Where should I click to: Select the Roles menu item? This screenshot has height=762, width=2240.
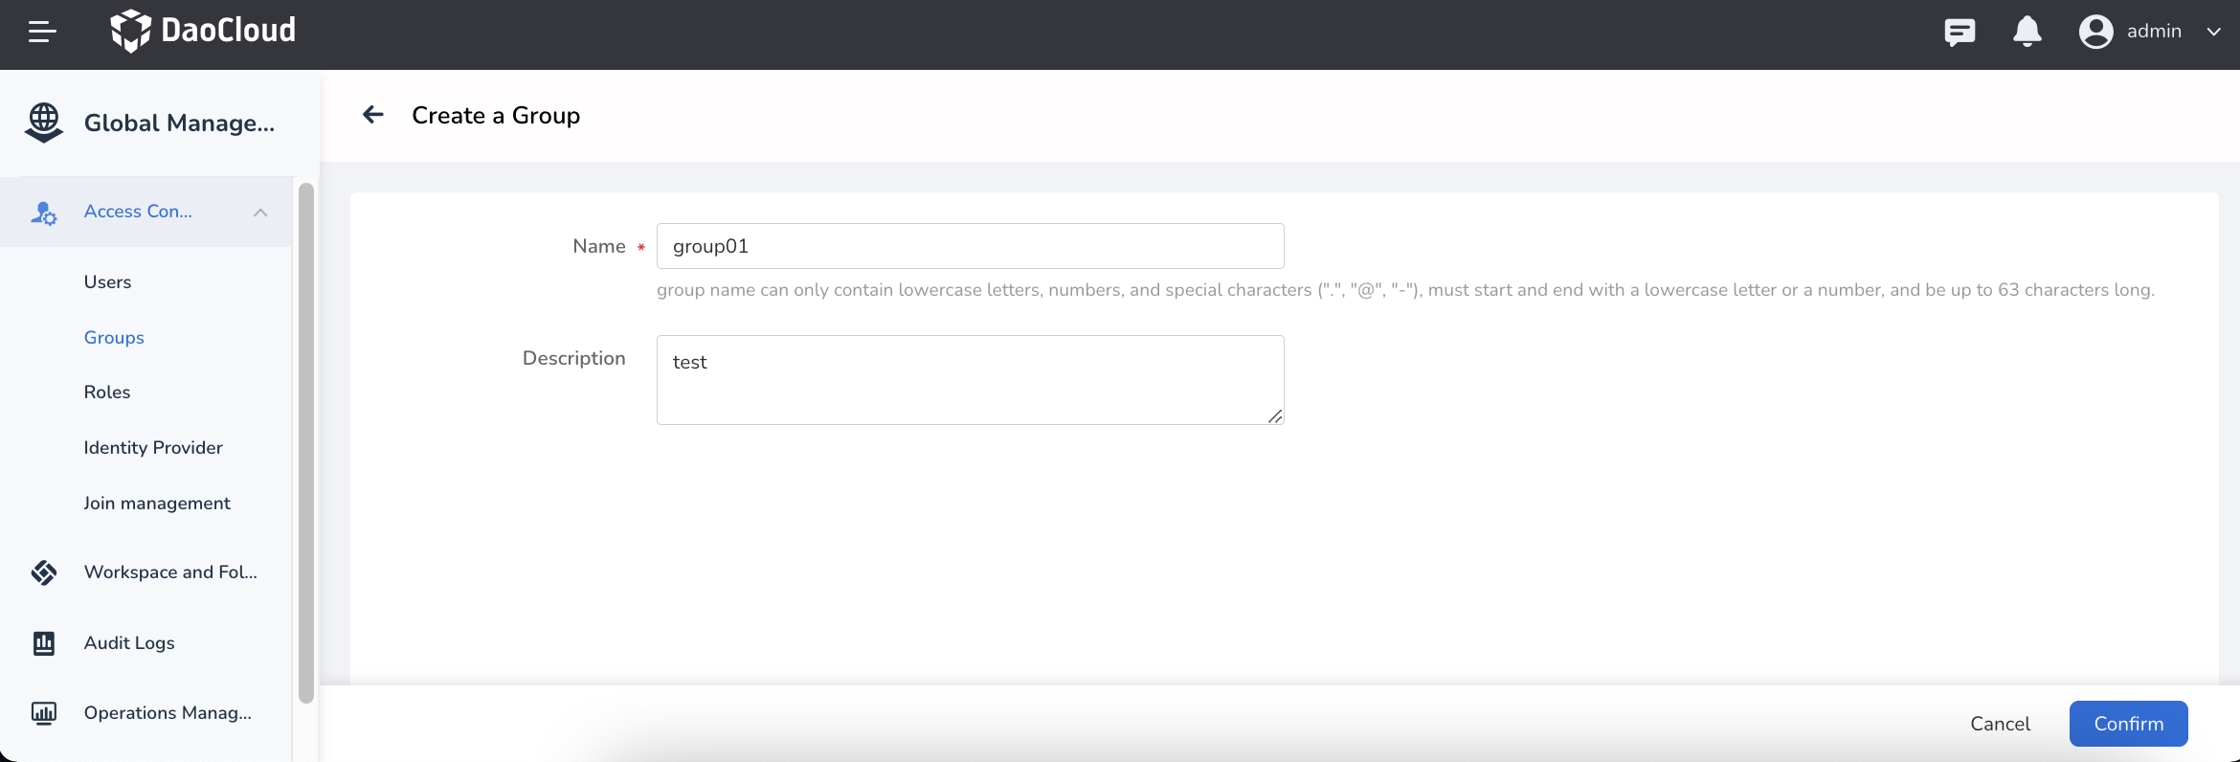(107, 392)
